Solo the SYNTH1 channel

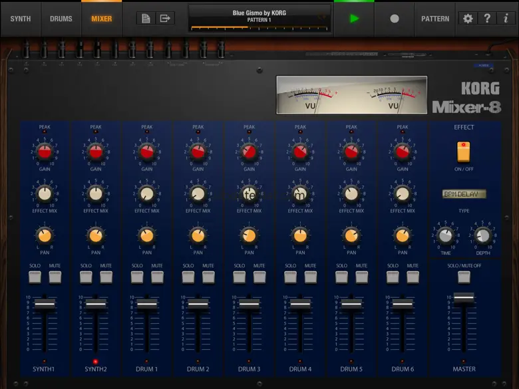pyautogui.click(x=35, y=277)
